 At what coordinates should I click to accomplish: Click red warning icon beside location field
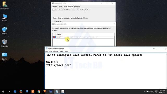(54, 37)
